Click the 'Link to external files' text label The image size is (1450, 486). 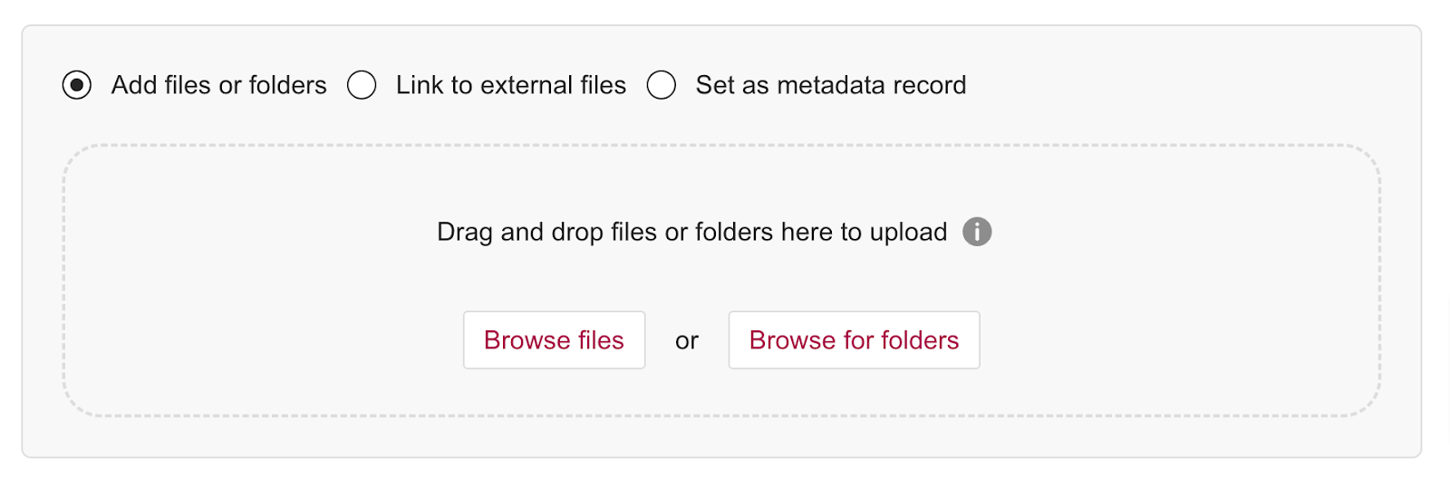510,85
